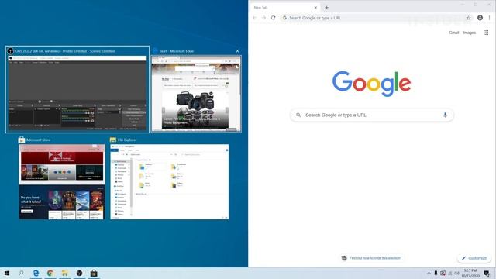
Task: Focus the Chrome address bar
Action: (377, 18)
